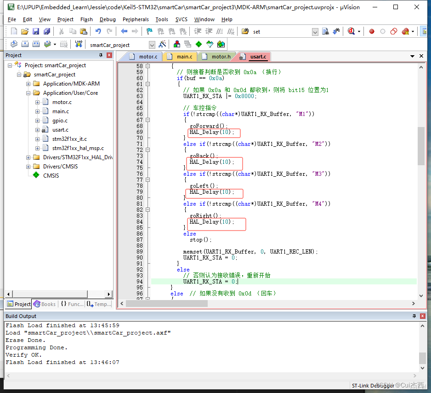Translate current file icon

(x=14, y=44)
